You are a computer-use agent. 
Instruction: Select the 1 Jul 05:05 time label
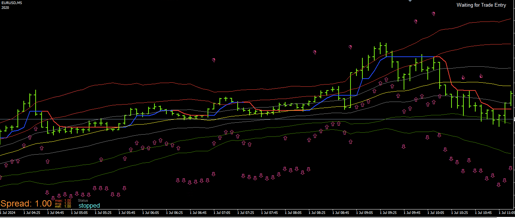click(79, 213)
